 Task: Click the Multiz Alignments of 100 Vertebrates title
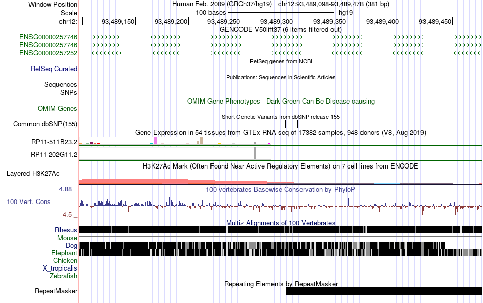(x=281, y=223)
